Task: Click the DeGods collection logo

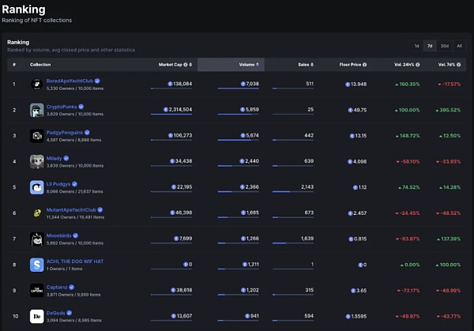Action: 36,316
